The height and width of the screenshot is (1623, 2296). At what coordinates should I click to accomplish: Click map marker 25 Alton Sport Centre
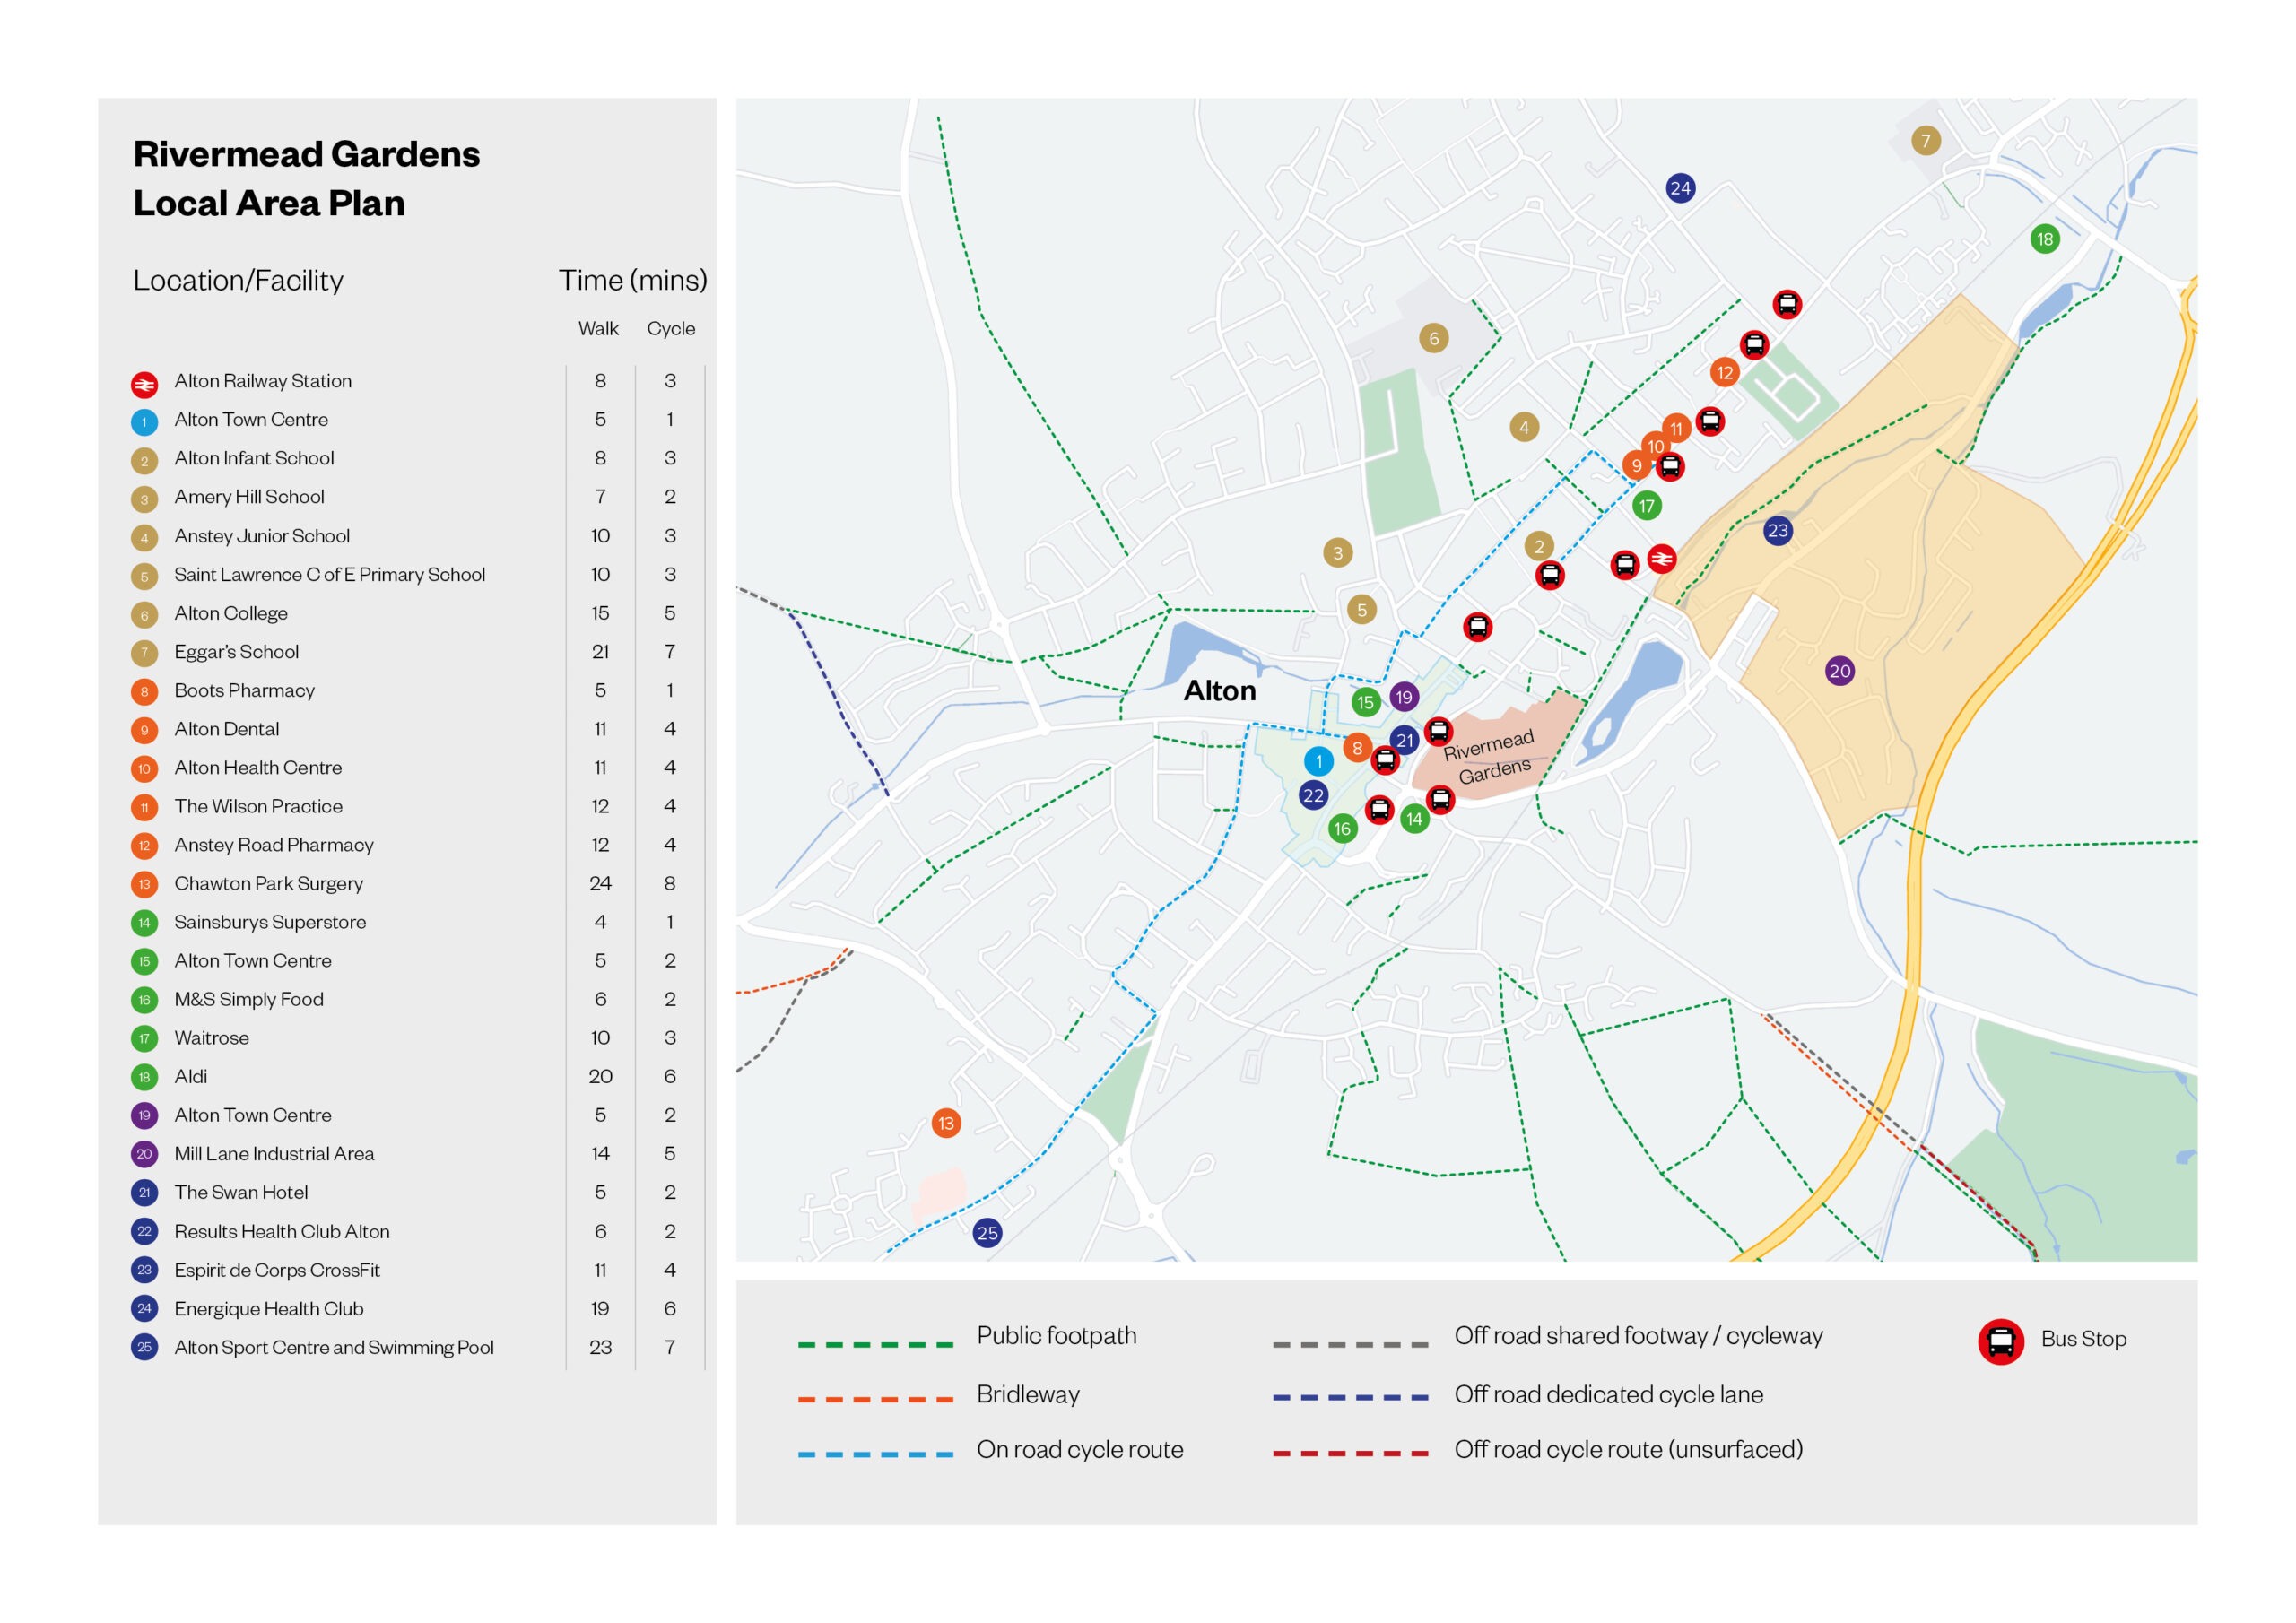[x=988, y=1233]
